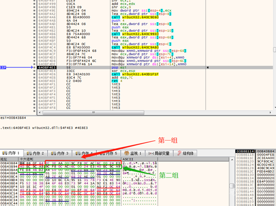Select 'movdqu xmmword ptr ds:[esi+14],xmm0' instruction
276x206 pixels.
pyautogui.click(x=149, y=64)
